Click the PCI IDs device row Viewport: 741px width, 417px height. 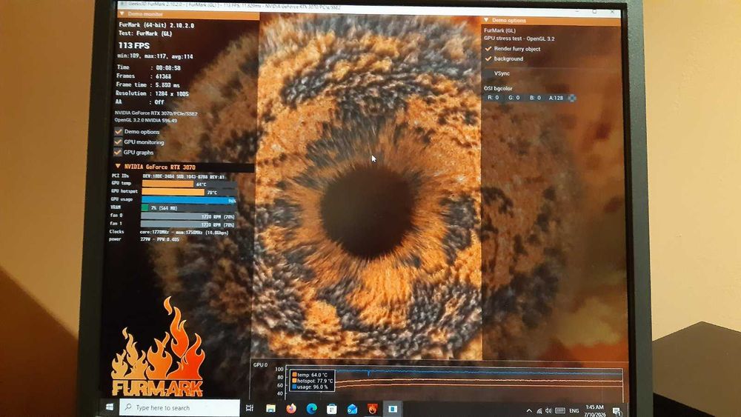pyautogui.click(x=168, y=176)
